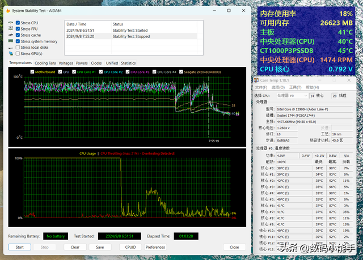Click the Intel Core i9 12900H model field
This screenshot has width=363, height=260.
[314, 109]
